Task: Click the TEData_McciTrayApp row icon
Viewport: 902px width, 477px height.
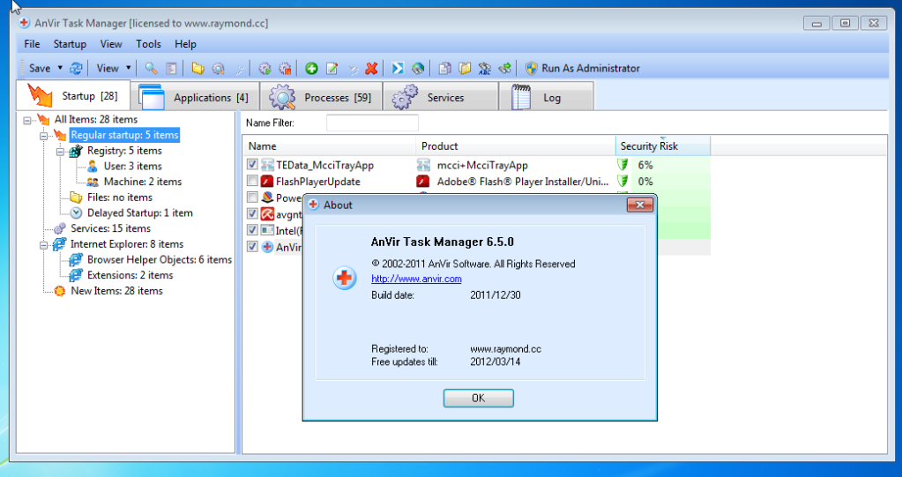Action: point(267,165)
